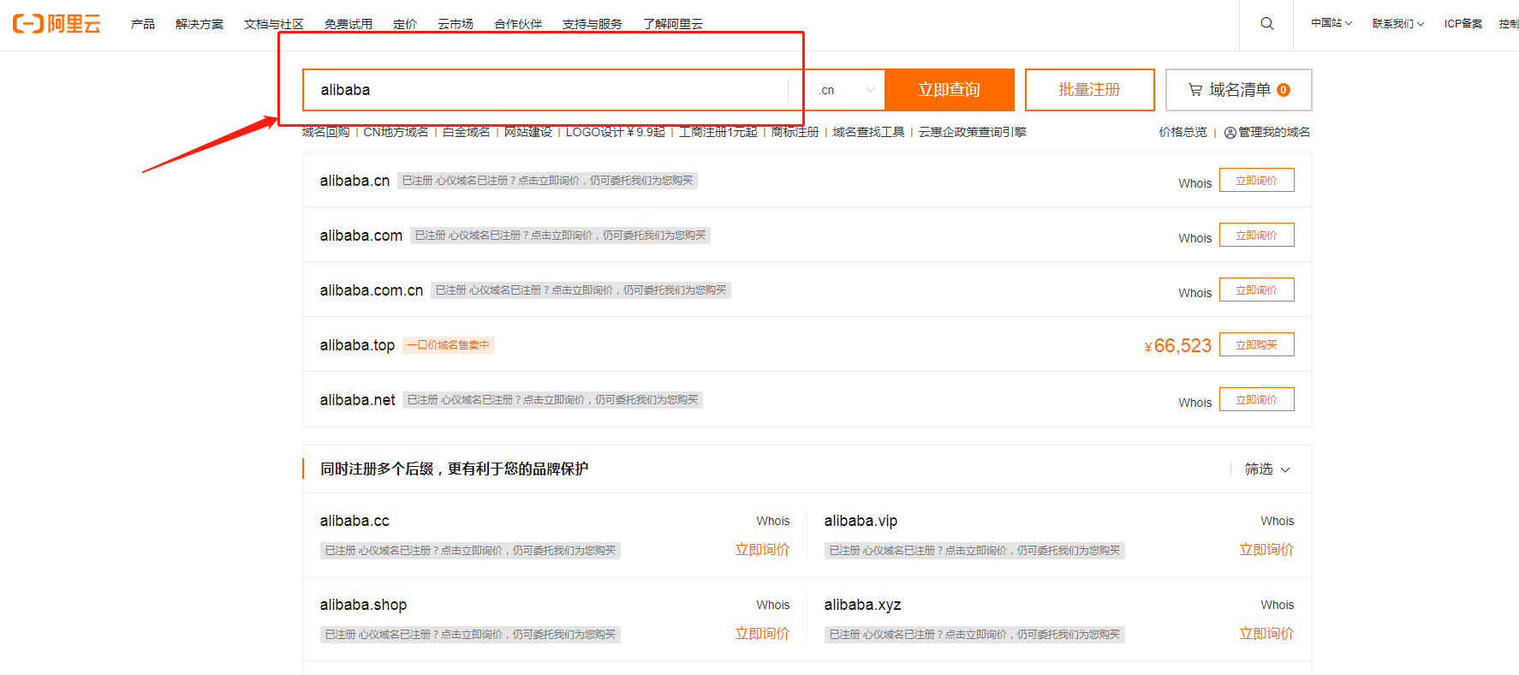
Task: Click 立即询价 for alibaba.com.cn
Action: (x=1257, y=290)
